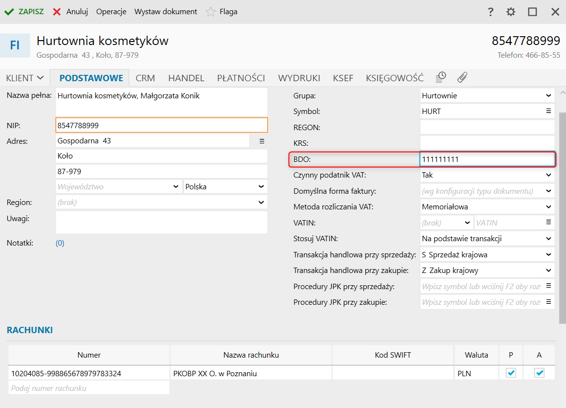Click the history clock icon tab
The height and width of the screenshot is (408, 566).
click(441, 77)
